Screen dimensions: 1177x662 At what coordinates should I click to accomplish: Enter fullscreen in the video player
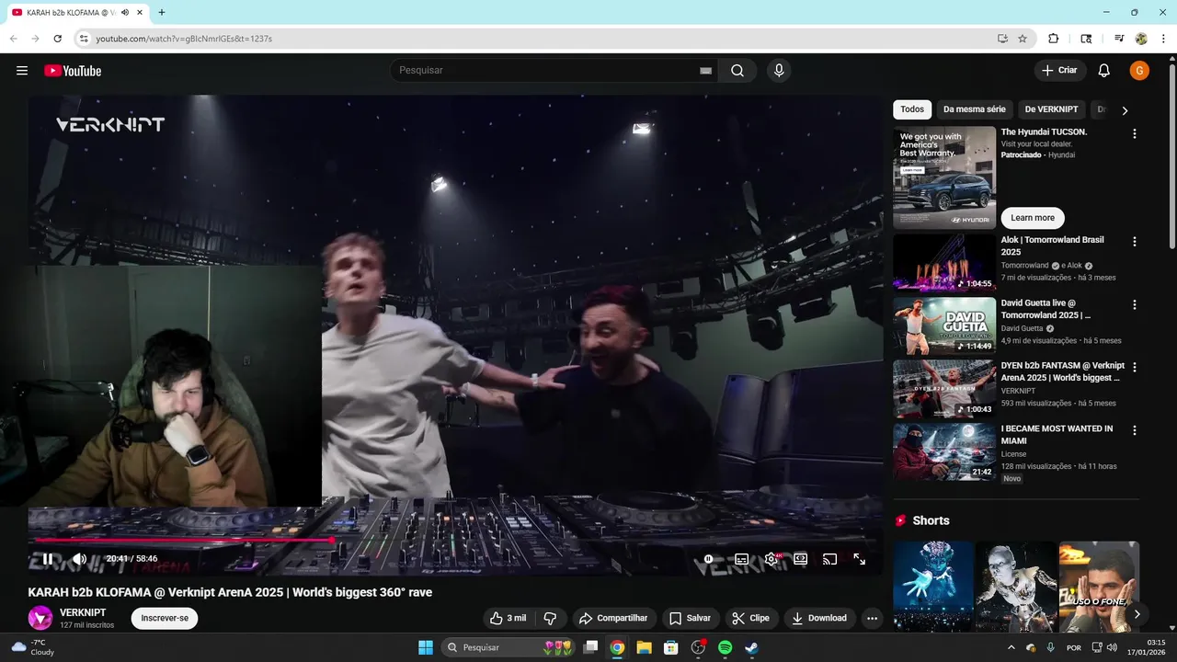[859, 558]
